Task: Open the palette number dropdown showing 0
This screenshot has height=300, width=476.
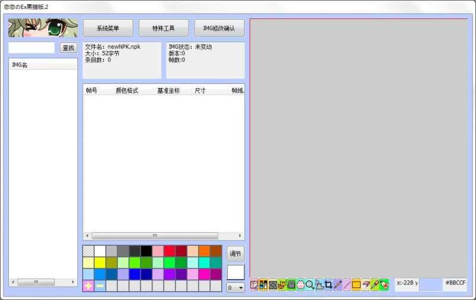Action: [235, 287]
